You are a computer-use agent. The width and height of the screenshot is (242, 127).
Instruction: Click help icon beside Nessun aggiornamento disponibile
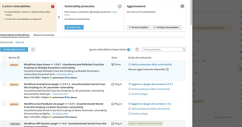pos(167,69)
